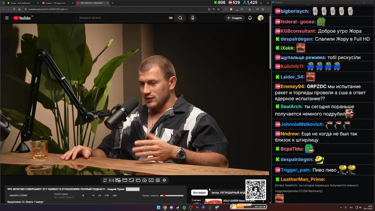Click the cinema clapperboard icon under the player
This screenshot has width=375, height=211.
(125, 180)
